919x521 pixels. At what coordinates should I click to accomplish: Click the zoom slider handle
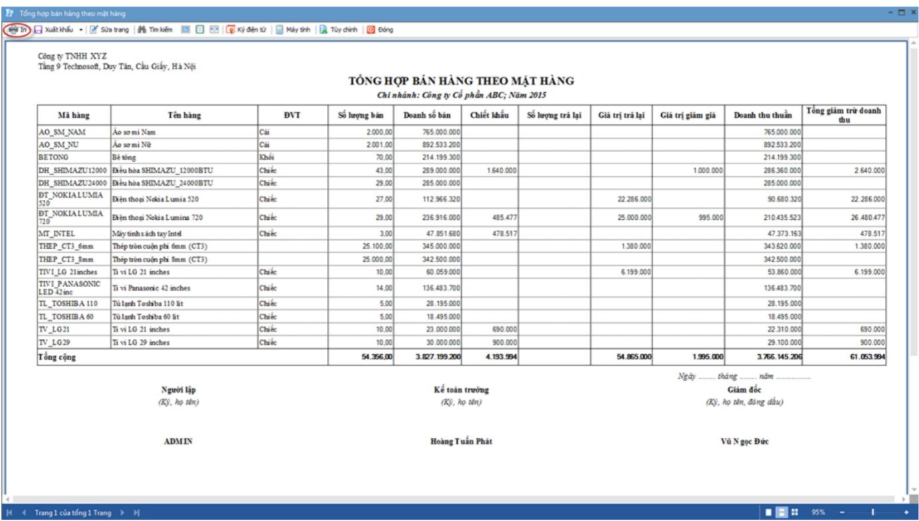pyautogui.click(x=872, y=512)
